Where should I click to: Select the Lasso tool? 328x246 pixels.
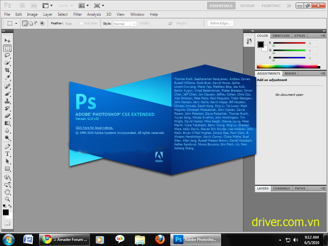(x=7, y=55)
